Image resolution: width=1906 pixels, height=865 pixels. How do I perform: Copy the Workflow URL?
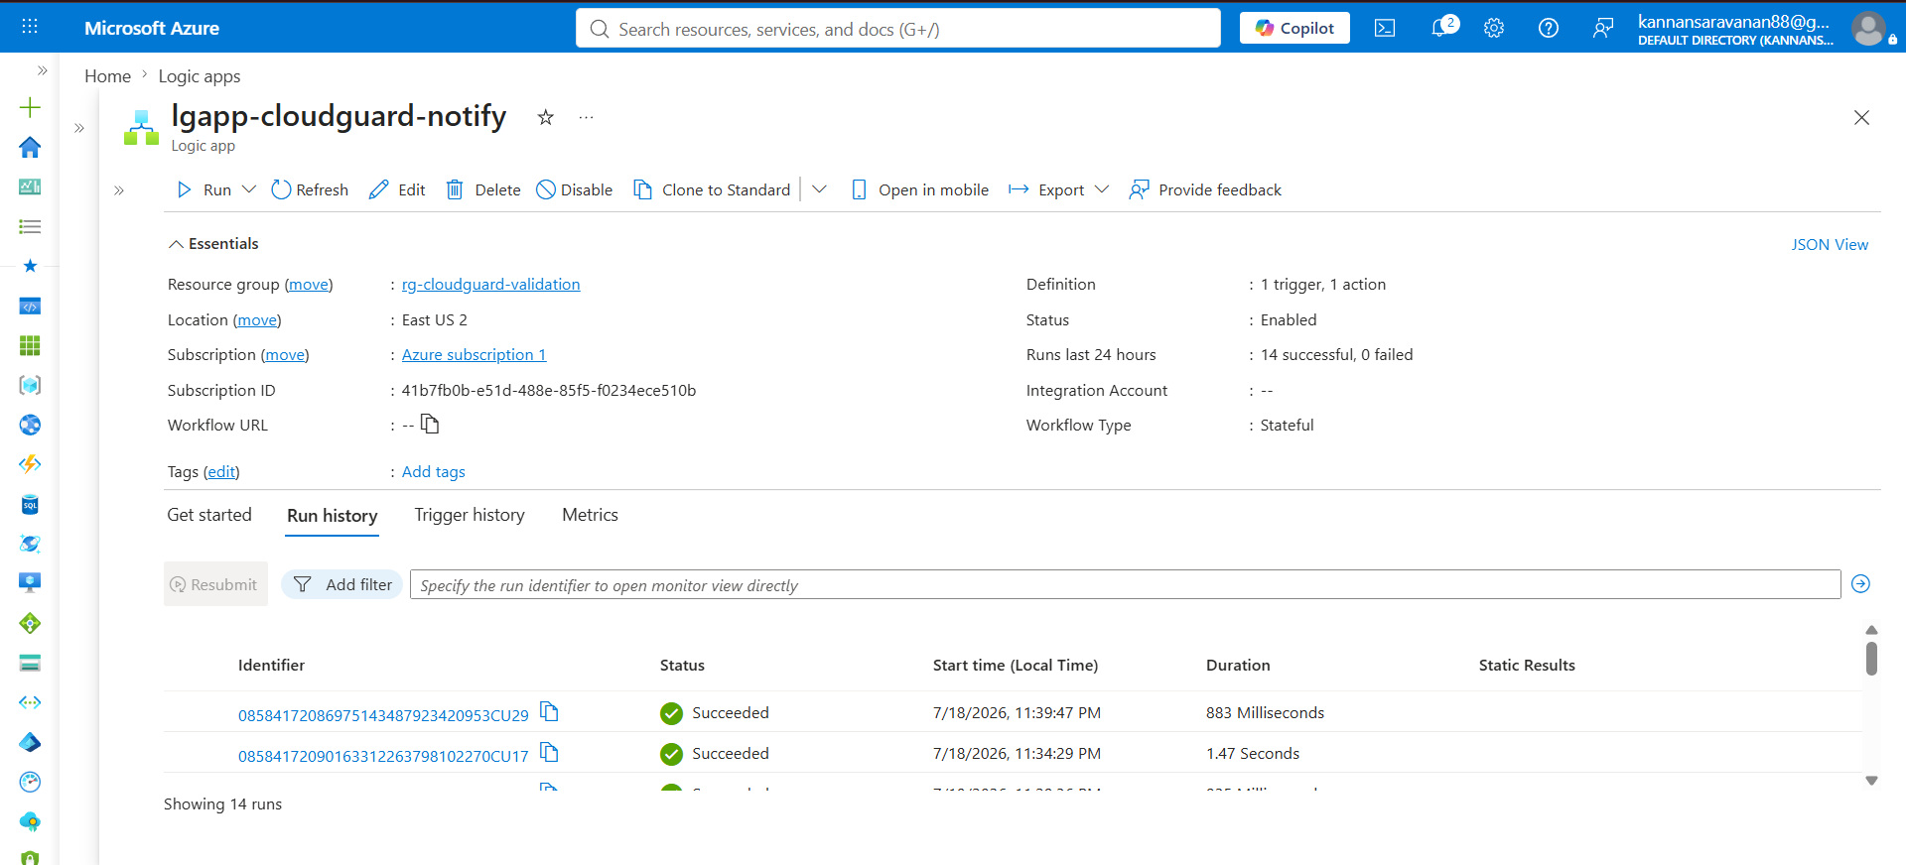(x=430, y=425)
